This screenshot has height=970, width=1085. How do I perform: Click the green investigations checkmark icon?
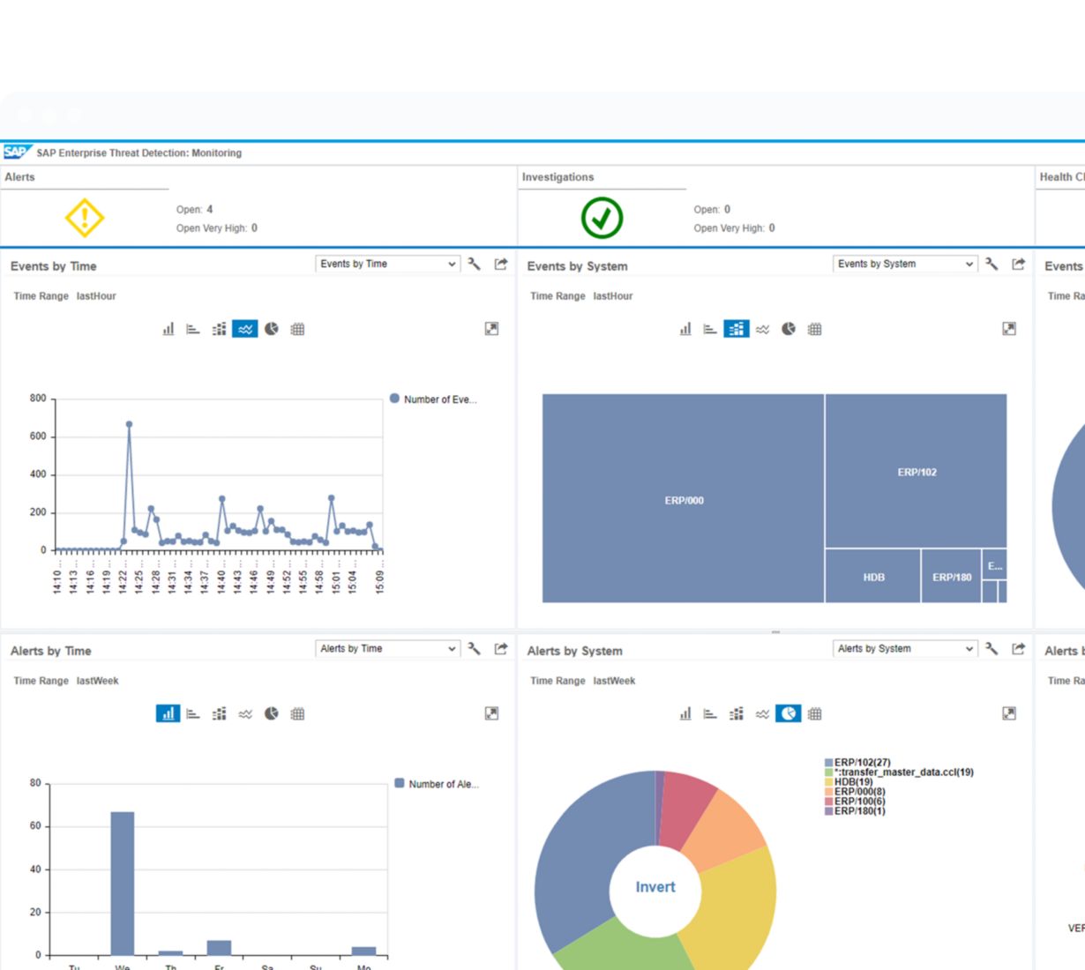coord(602,218)
